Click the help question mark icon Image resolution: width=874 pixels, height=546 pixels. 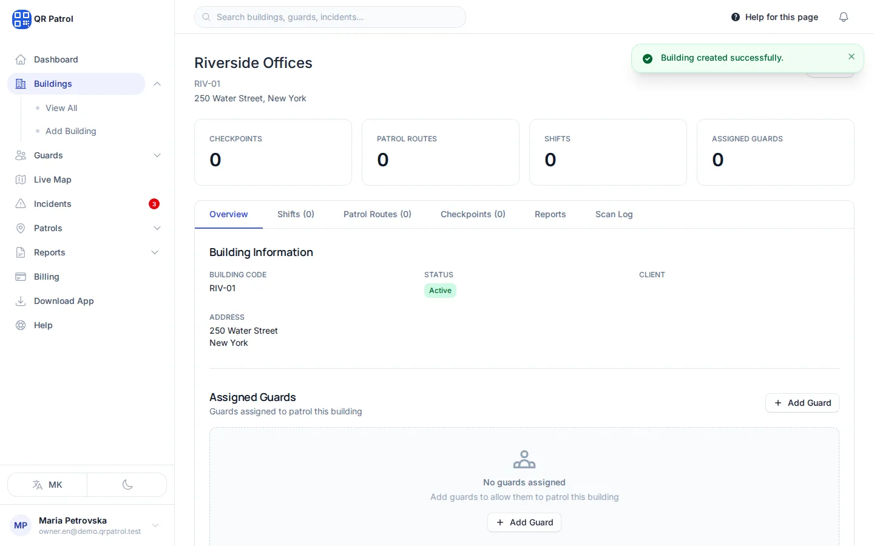(x=736, y=17)
